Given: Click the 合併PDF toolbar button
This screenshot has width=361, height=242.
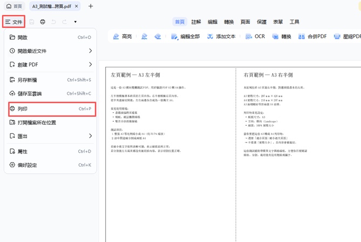Looking at the screenshot, I should tap(312, 37).
